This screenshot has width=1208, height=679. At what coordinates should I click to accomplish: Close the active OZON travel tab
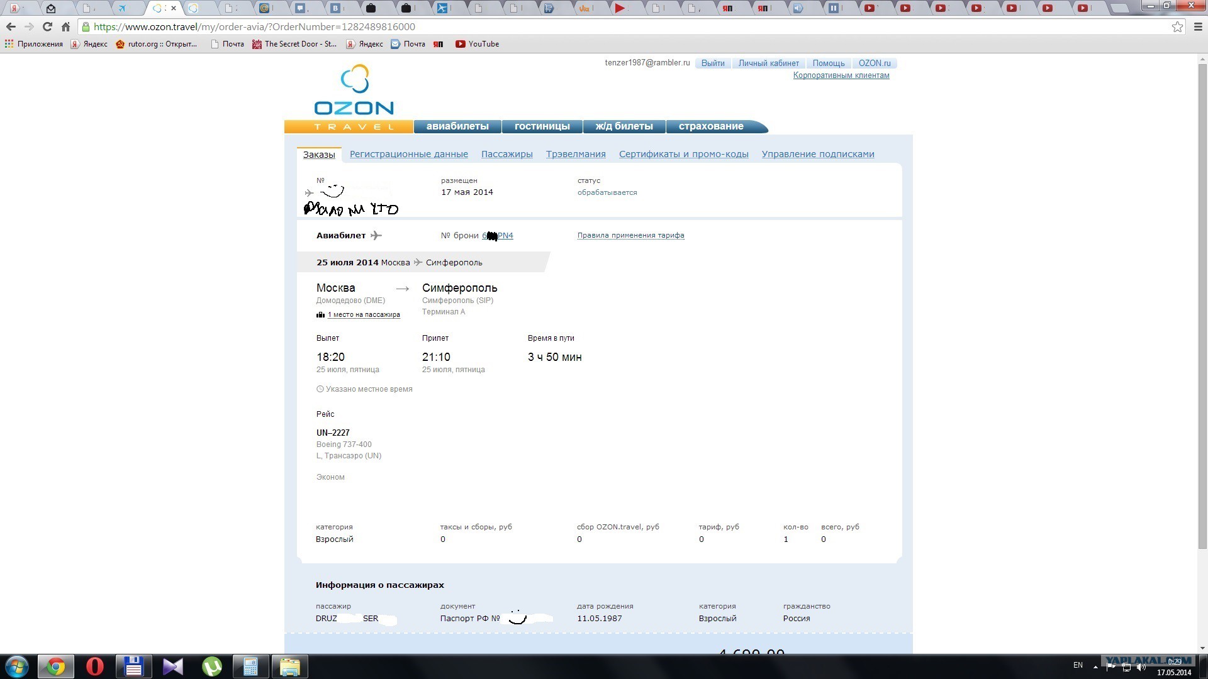(174, 8)
